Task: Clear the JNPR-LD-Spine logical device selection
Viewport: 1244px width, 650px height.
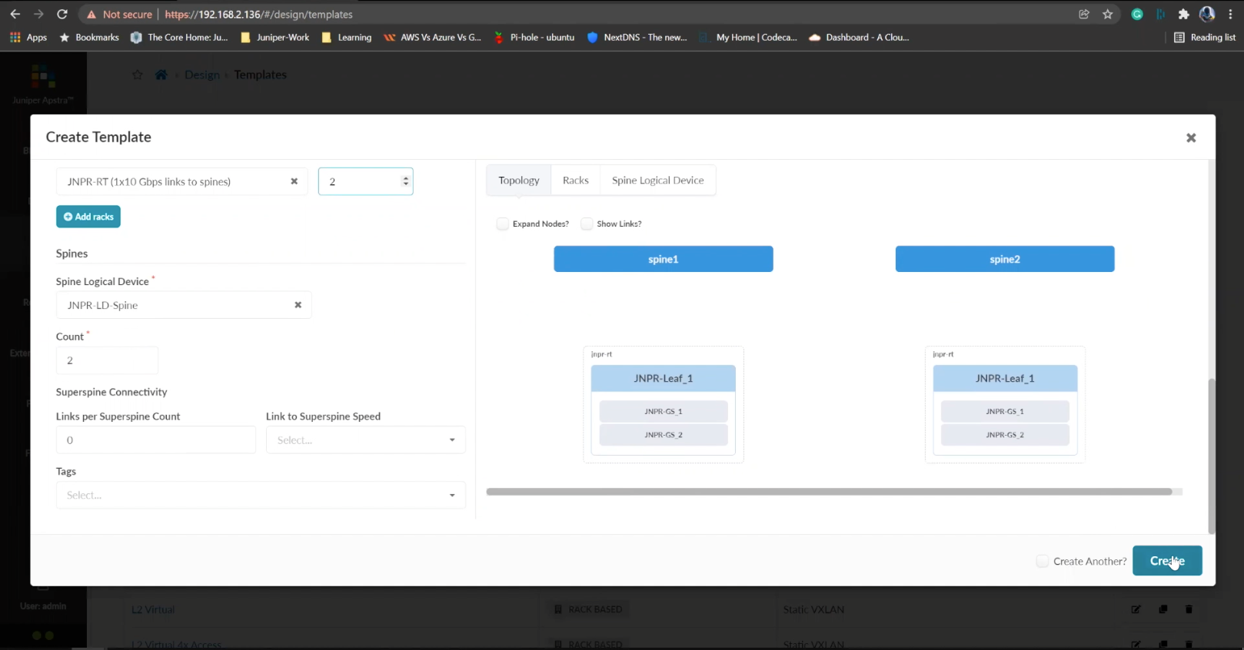Action: tap(298, 305)
